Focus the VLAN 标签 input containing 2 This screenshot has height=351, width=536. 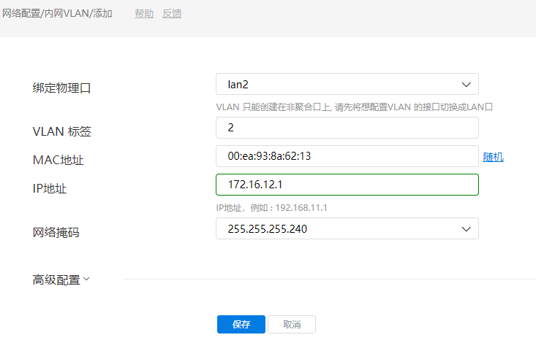(x=347, y=128)
